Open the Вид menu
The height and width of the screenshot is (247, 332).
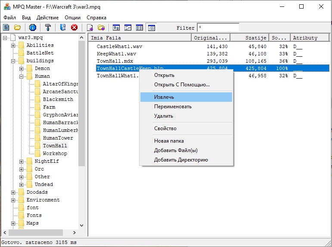tap(26, 18)
